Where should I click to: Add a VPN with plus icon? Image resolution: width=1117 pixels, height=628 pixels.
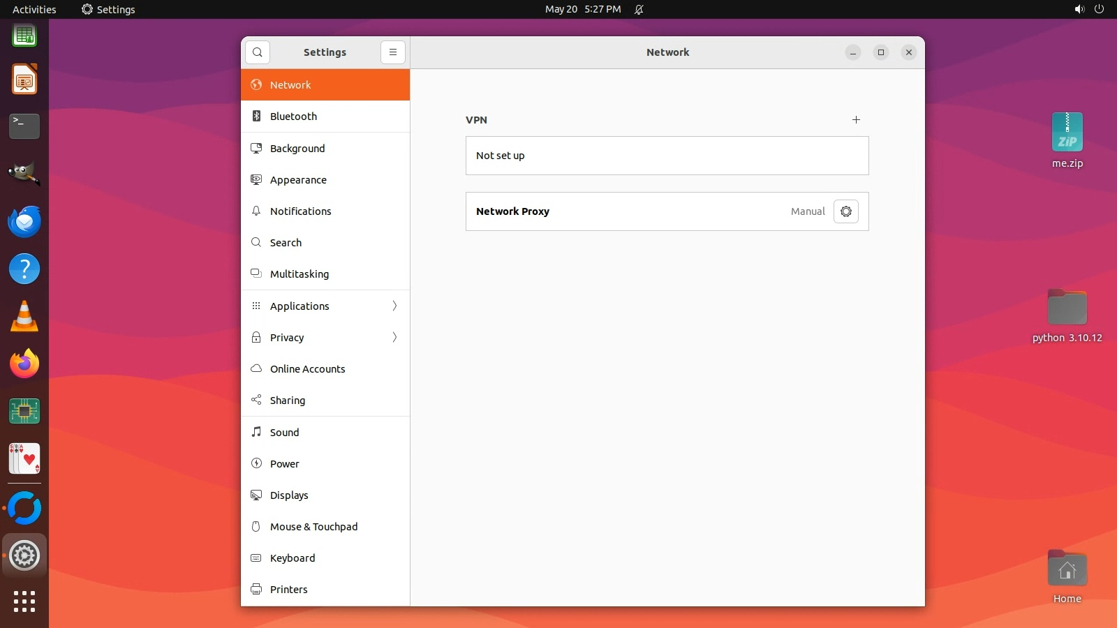pos(856,120)
